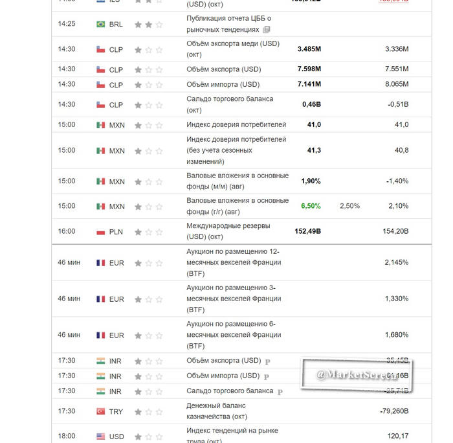This screenshot has height=443, width=453.
Task: Click the Brazil flag icon beside BRL
Action: pyautogui.click(x=100, y=25)
